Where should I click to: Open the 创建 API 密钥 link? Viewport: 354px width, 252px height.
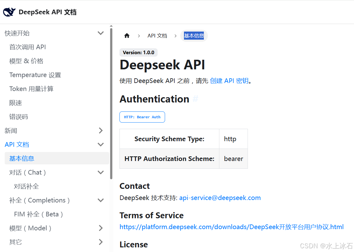tap(229, 80)
